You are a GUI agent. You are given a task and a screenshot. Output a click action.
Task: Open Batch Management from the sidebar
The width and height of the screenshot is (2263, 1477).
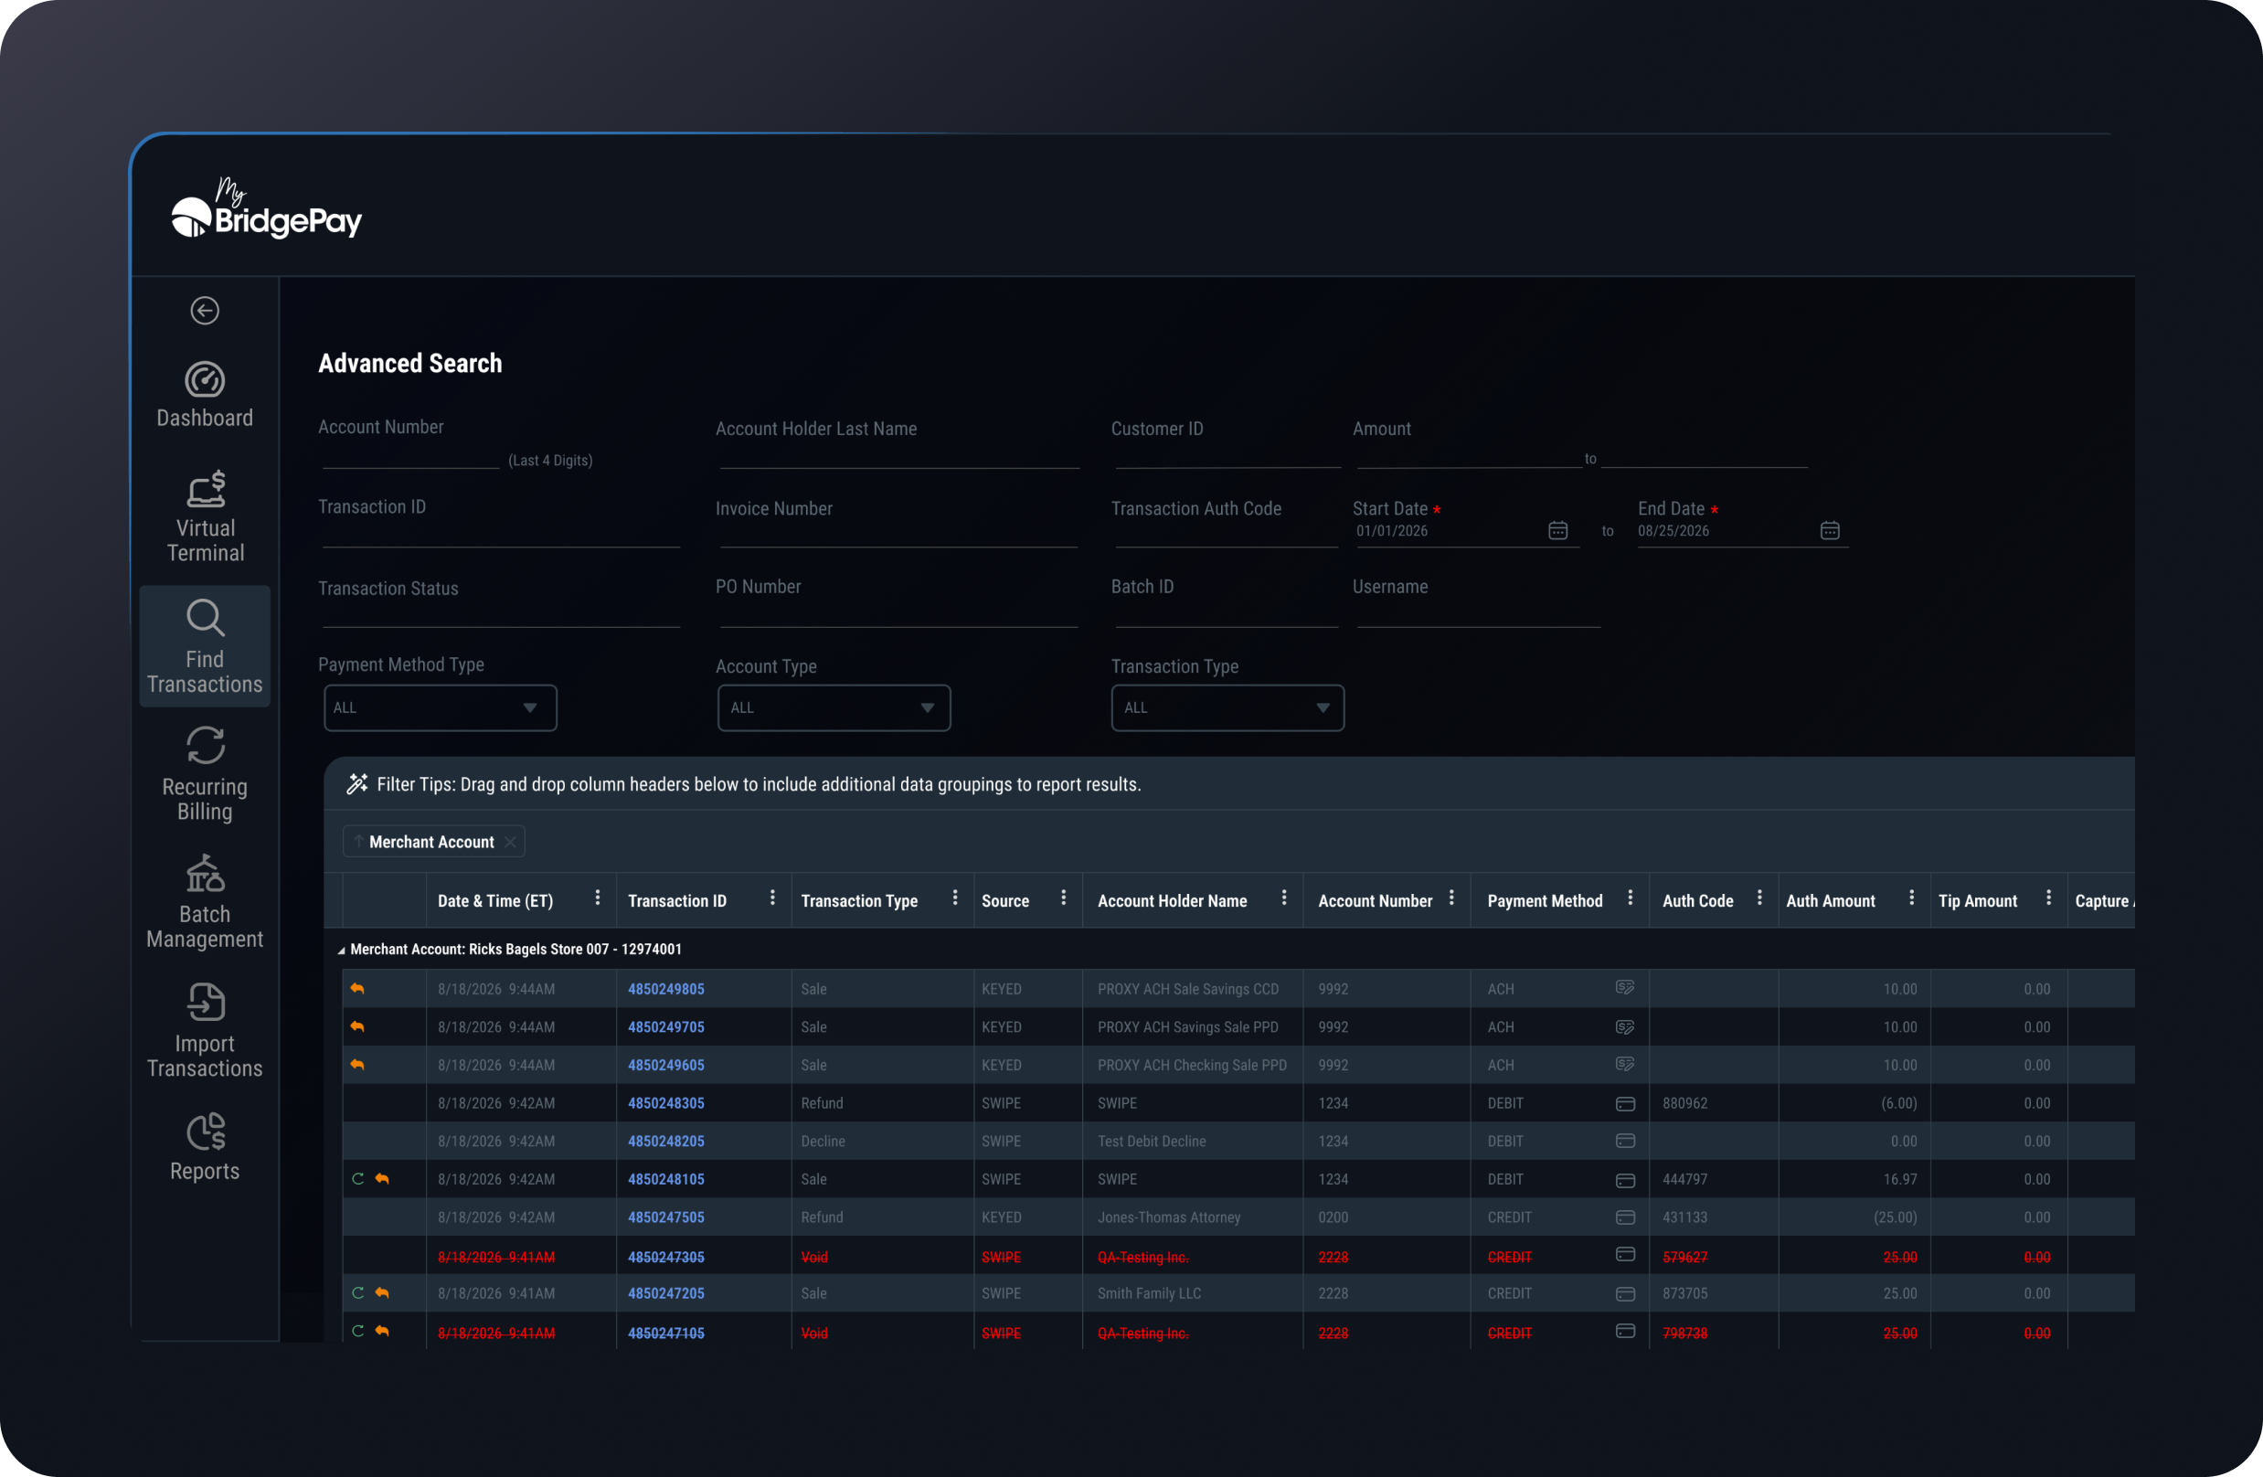pyautogui.click(x=205, y=901)
